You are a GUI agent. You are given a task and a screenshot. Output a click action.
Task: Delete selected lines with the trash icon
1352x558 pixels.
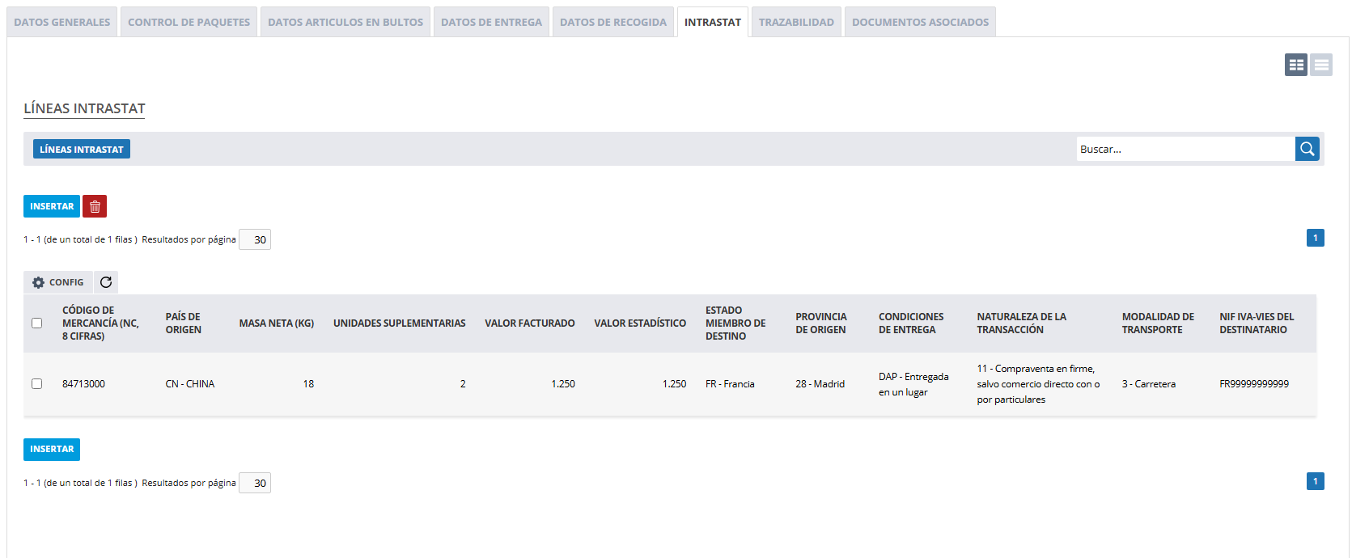95,206
